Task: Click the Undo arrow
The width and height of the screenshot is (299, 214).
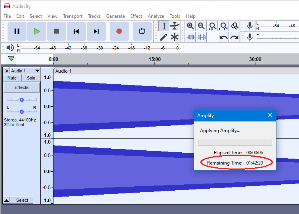Action: (223, 37)
